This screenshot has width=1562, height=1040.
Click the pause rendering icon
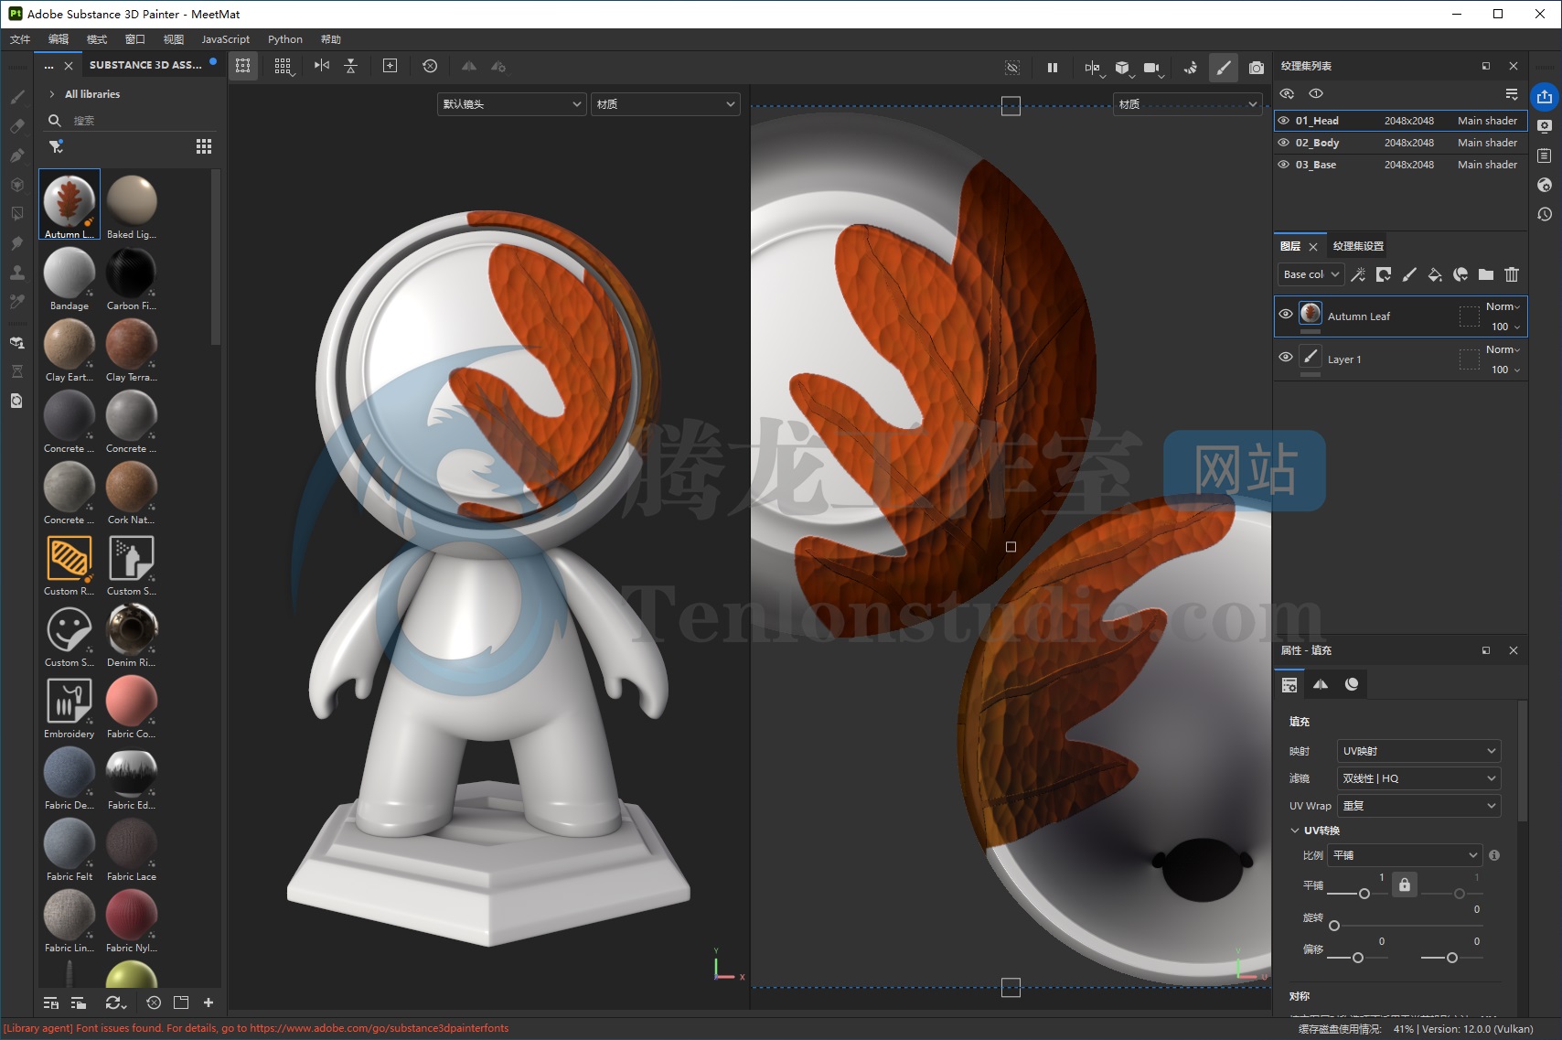(1053, 68)
